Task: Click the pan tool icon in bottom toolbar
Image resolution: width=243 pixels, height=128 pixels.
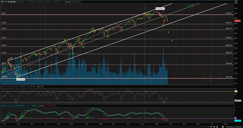Action: (214, 127)
